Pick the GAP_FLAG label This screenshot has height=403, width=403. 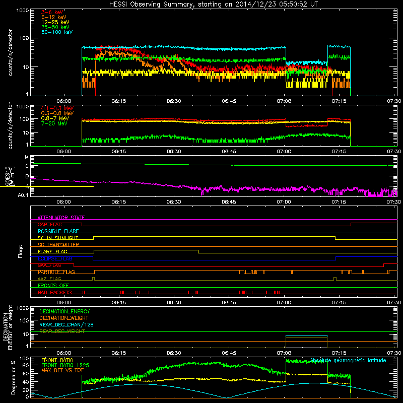[49, 224]
